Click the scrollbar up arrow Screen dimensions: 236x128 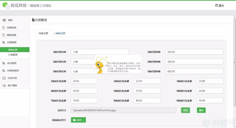(x=234, y=17)
